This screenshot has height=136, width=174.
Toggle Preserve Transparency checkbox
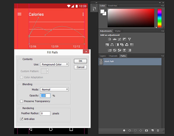(x=21, y=101)
